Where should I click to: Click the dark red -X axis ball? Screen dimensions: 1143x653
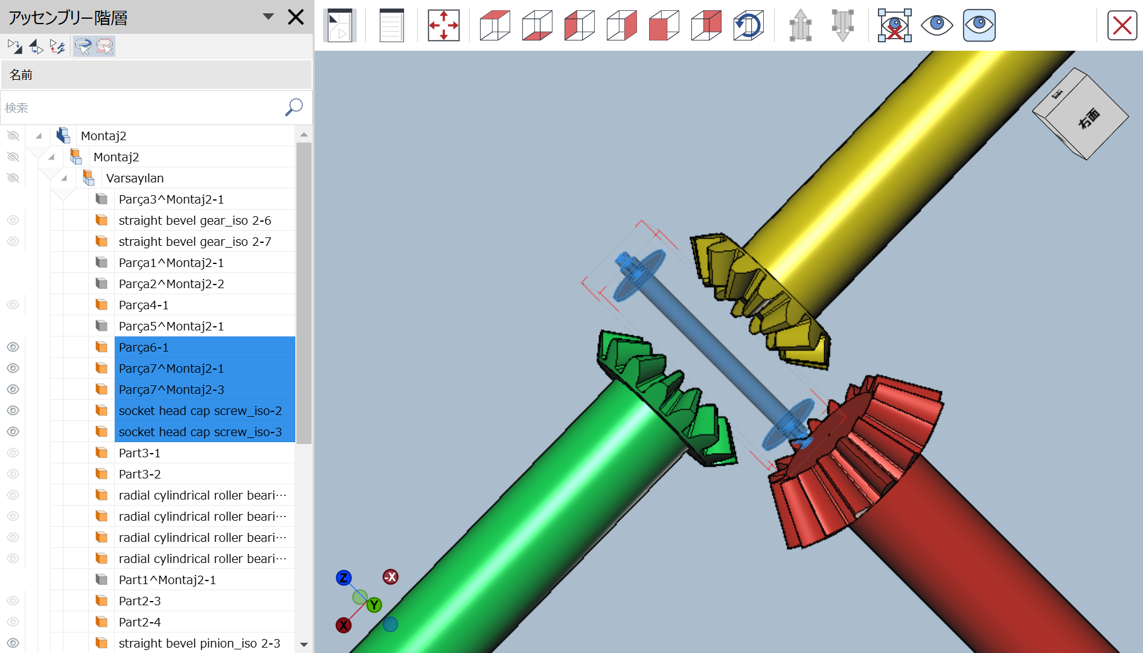tap(391, 577)
